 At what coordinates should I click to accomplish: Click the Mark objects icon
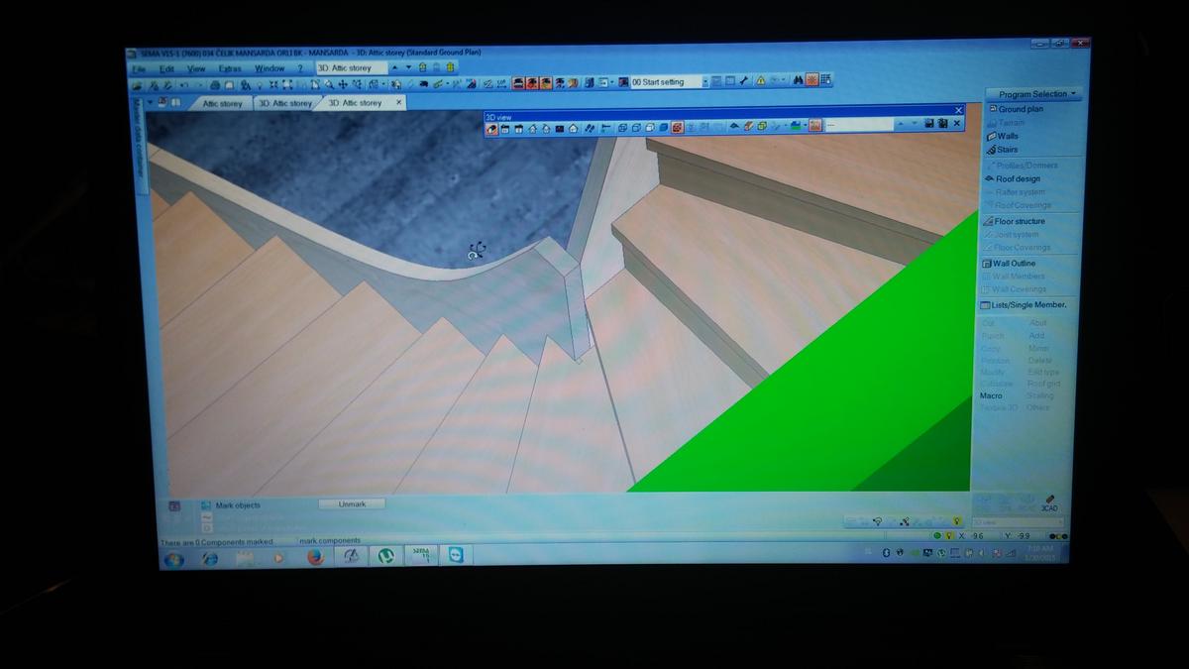205,505
